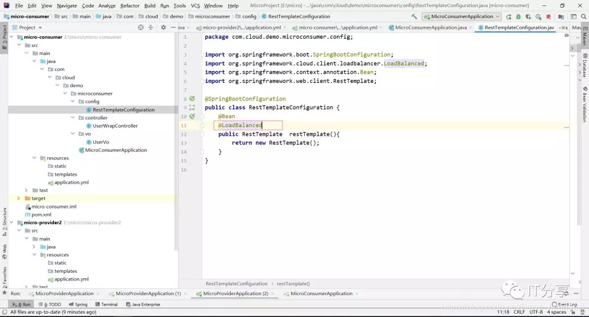Toggle the code fold marker at line 12

coord(202,134)
